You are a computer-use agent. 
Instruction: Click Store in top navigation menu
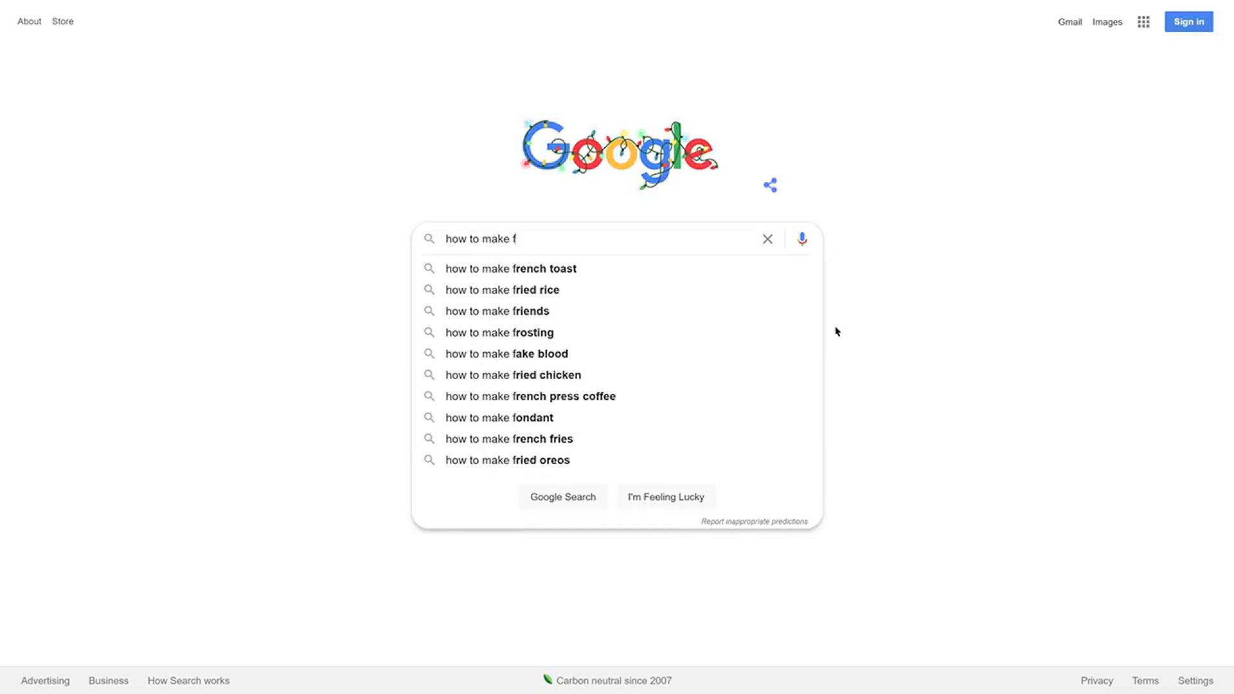click(62, 21)
